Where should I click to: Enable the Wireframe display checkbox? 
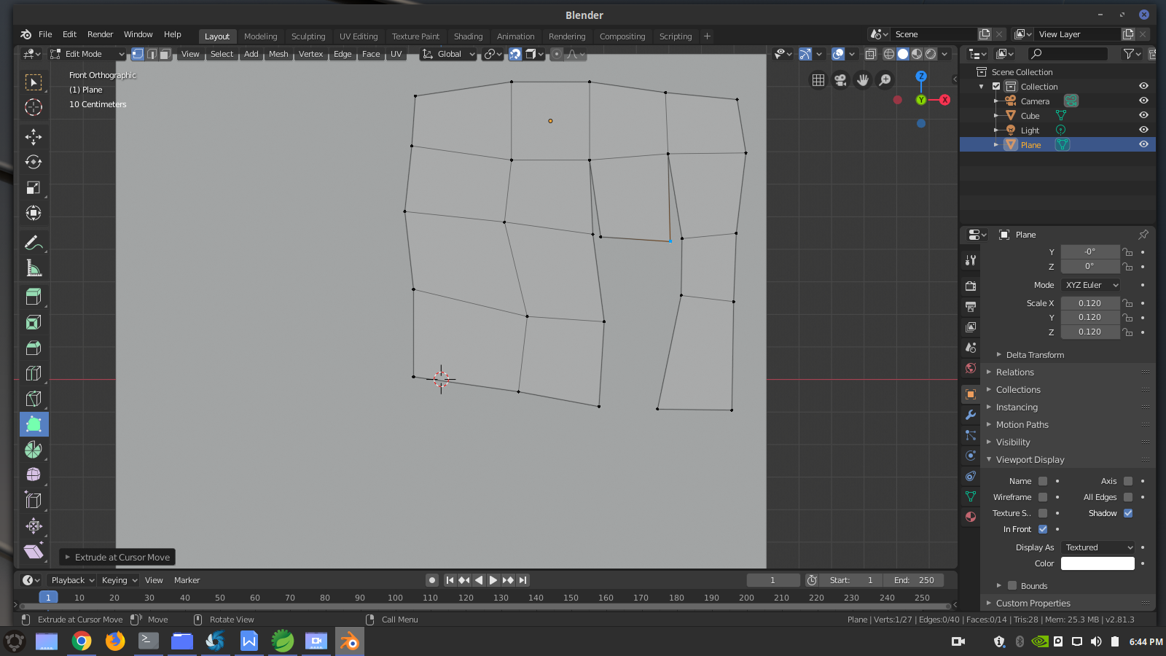[x=1043, y=497]
